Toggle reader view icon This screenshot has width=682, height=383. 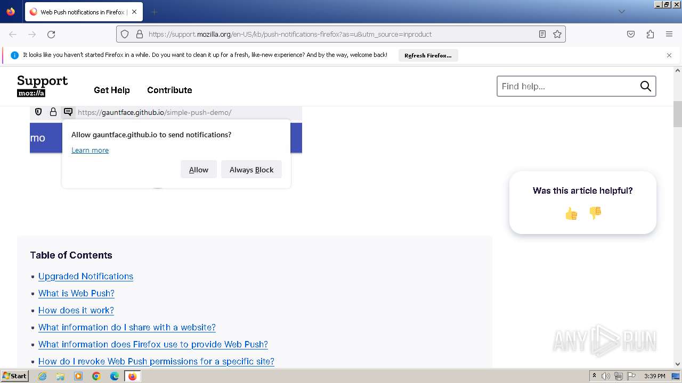tap(542, 34)
